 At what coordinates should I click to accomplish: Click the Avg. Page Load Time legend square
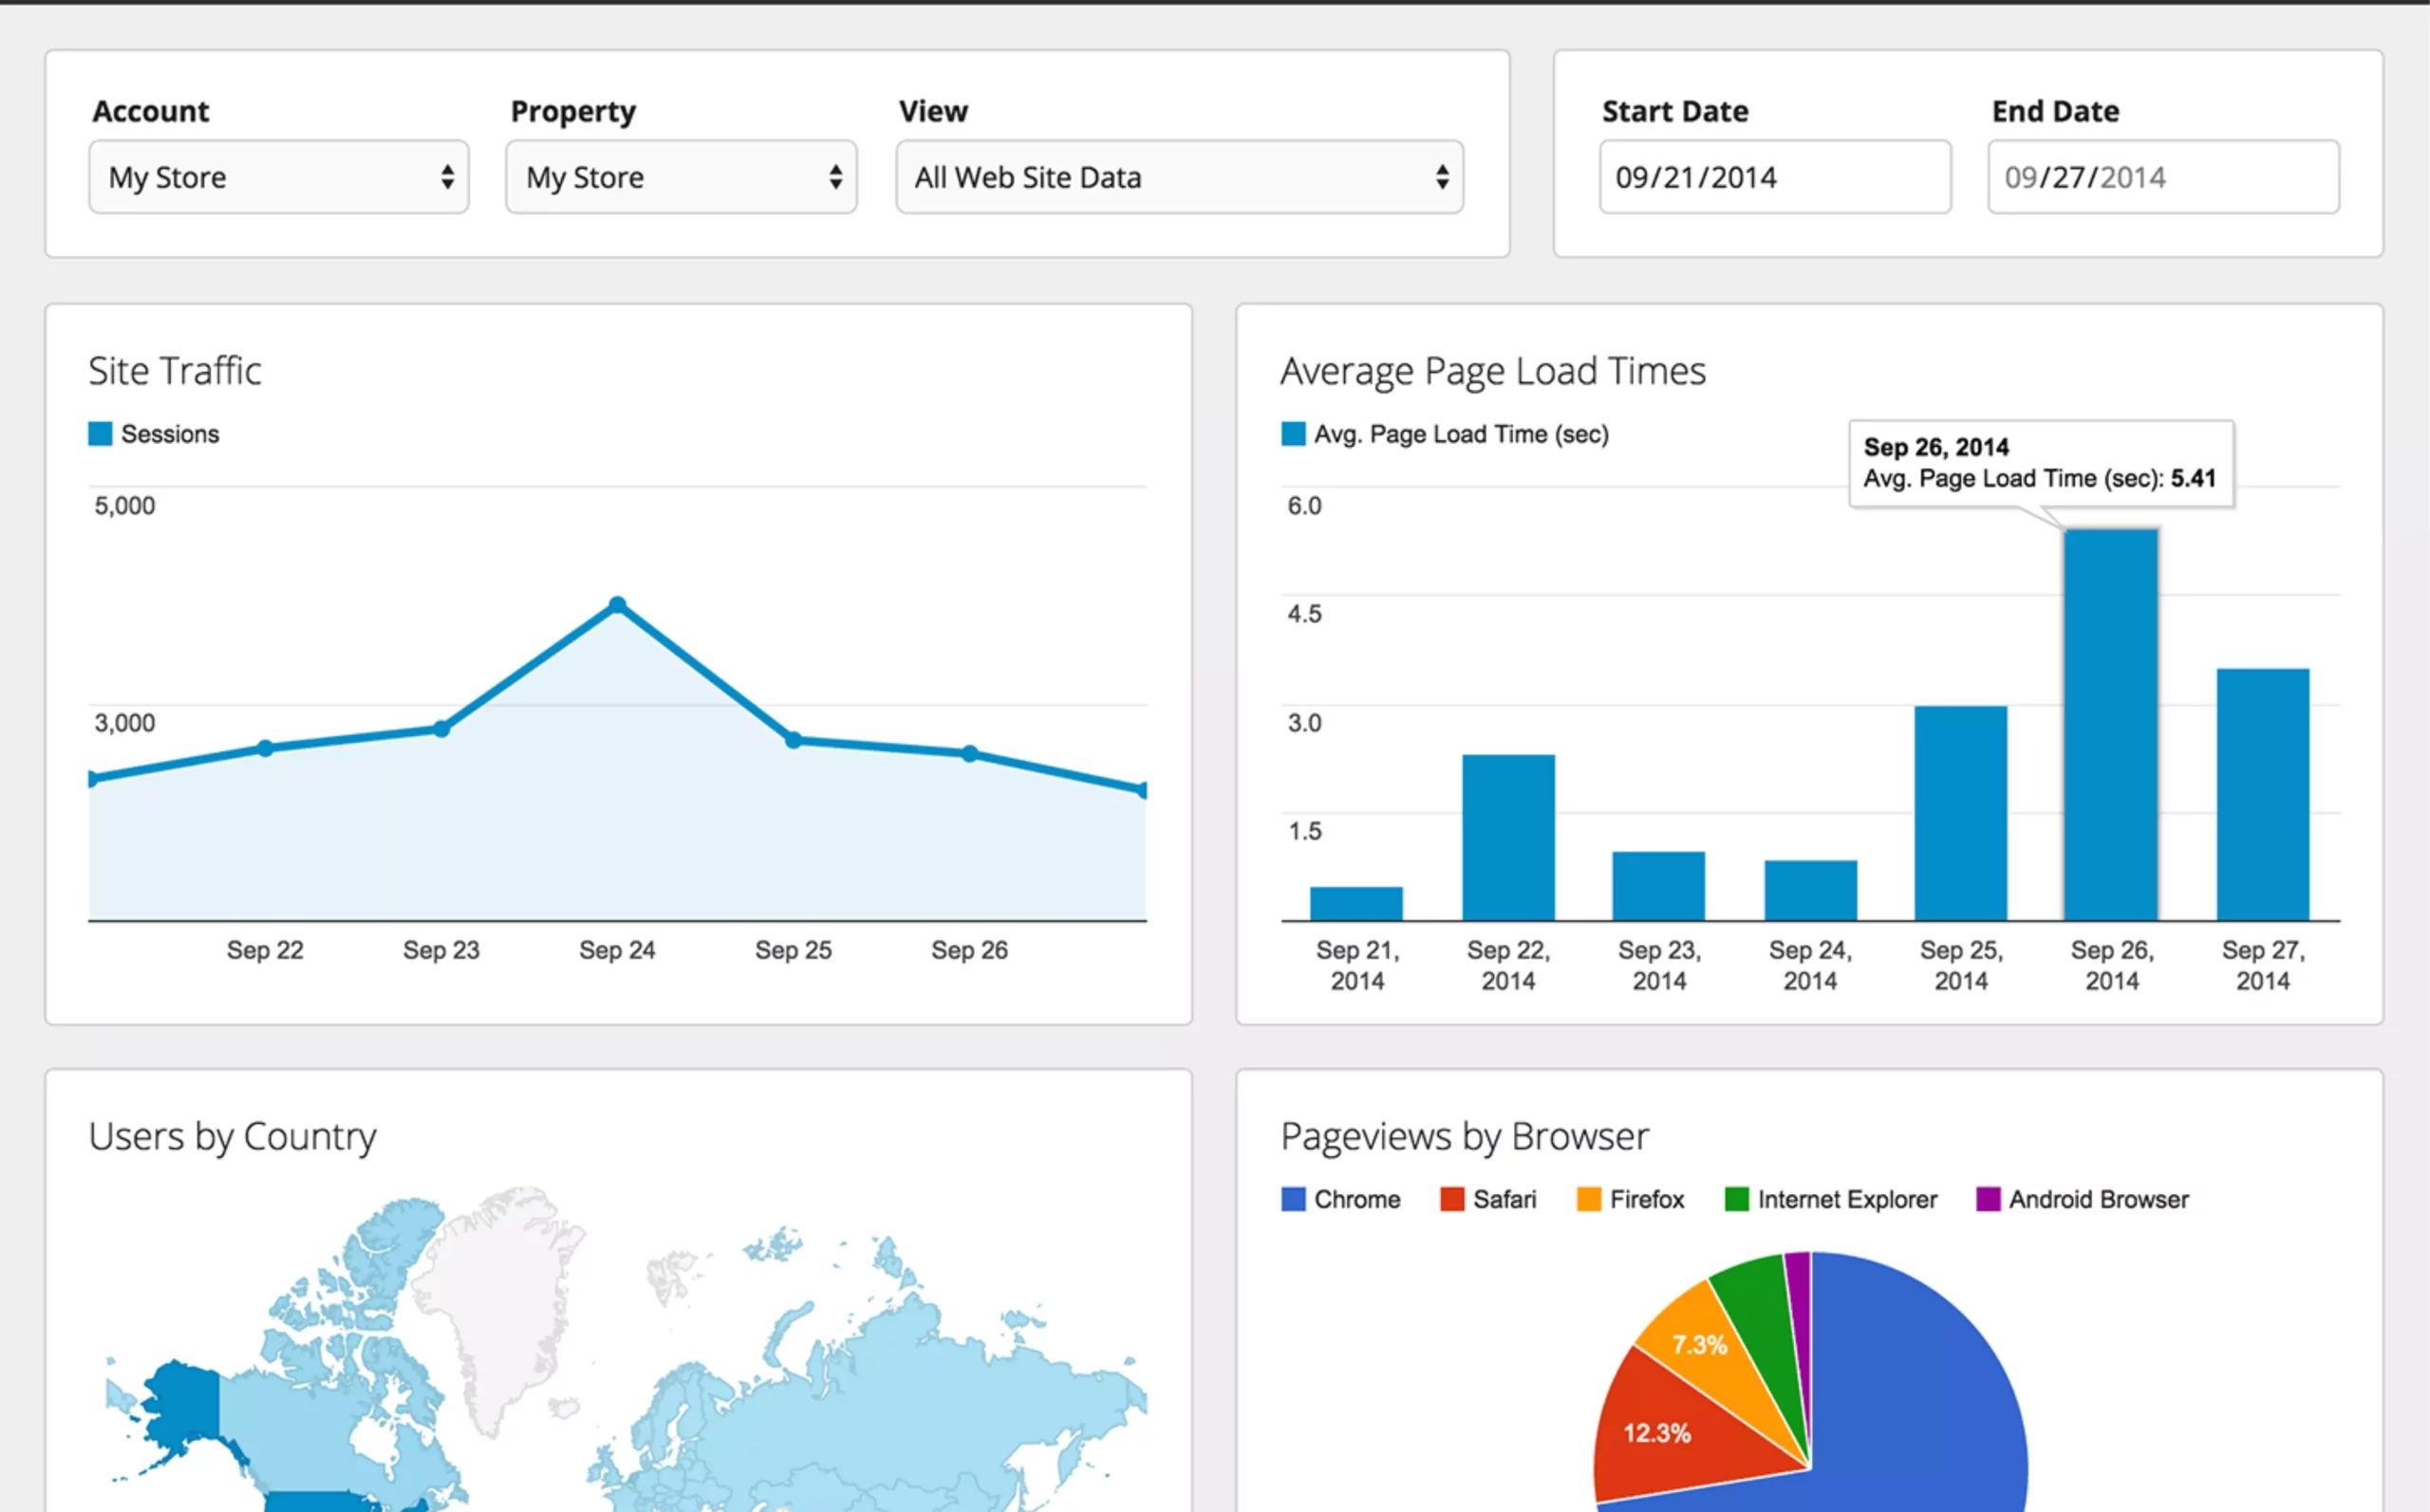coord(1293,434)
